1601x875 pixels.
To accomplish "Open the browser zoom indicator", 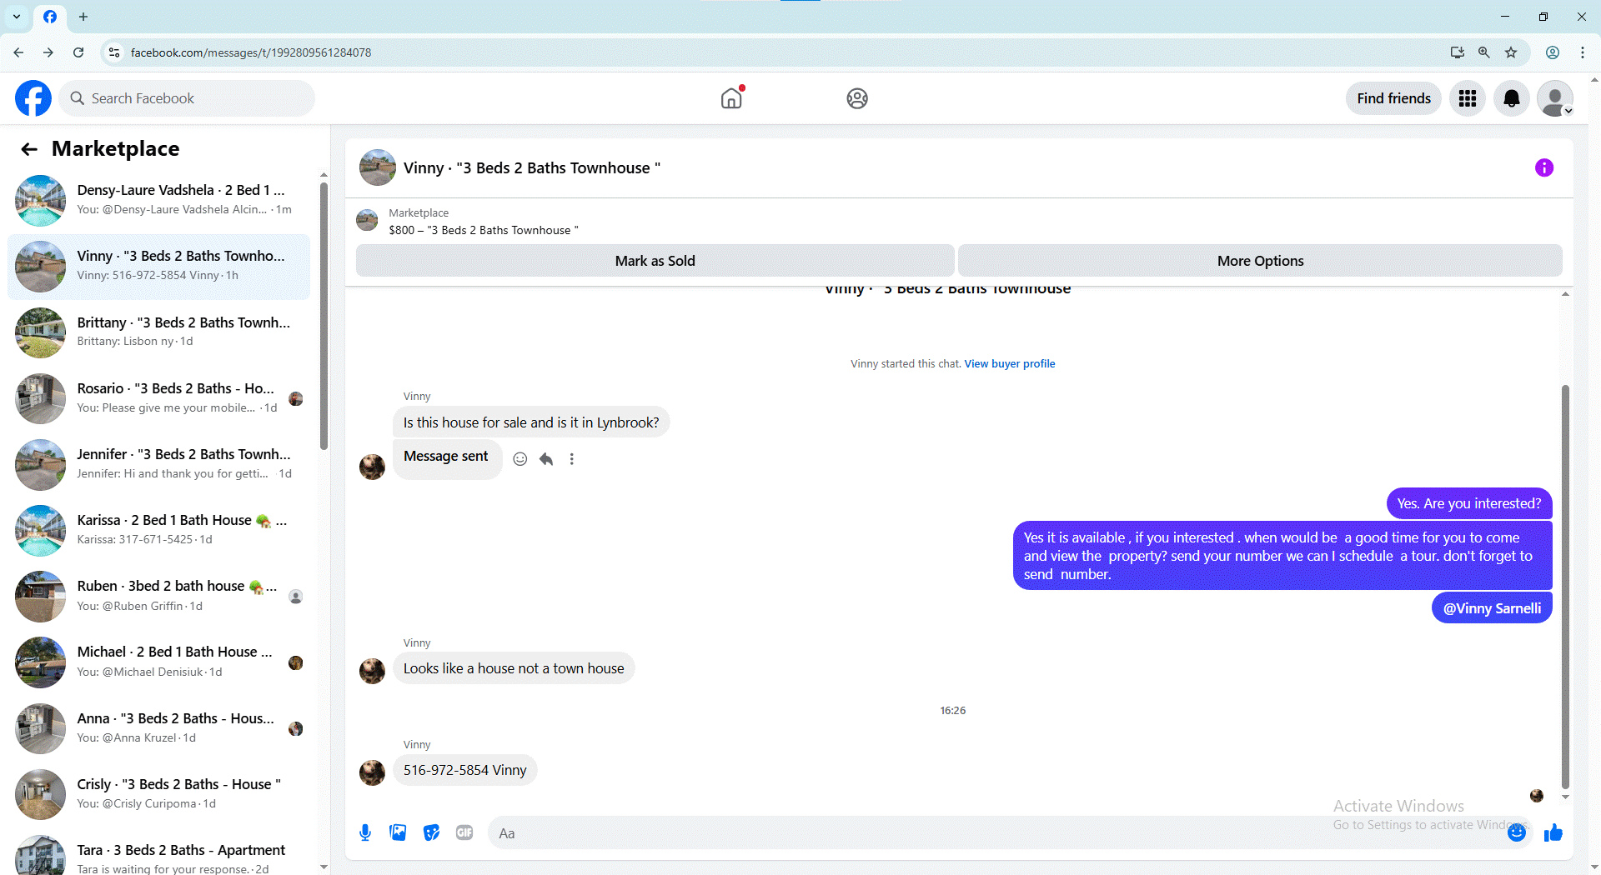I will click(x=1484, y=52).
